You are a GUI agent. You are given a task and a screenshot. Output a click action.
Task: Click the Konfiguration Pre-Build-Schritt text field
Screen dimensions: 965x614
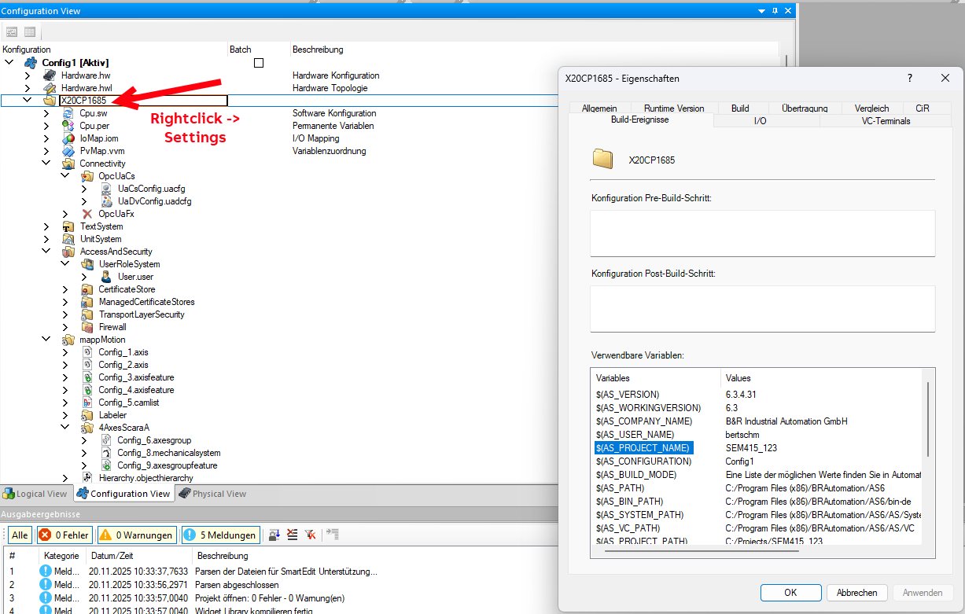coord(762,233)
